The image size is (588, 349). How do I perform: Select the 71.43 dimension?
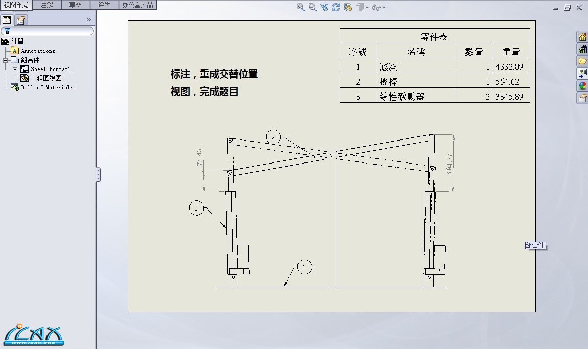point(199,157)
